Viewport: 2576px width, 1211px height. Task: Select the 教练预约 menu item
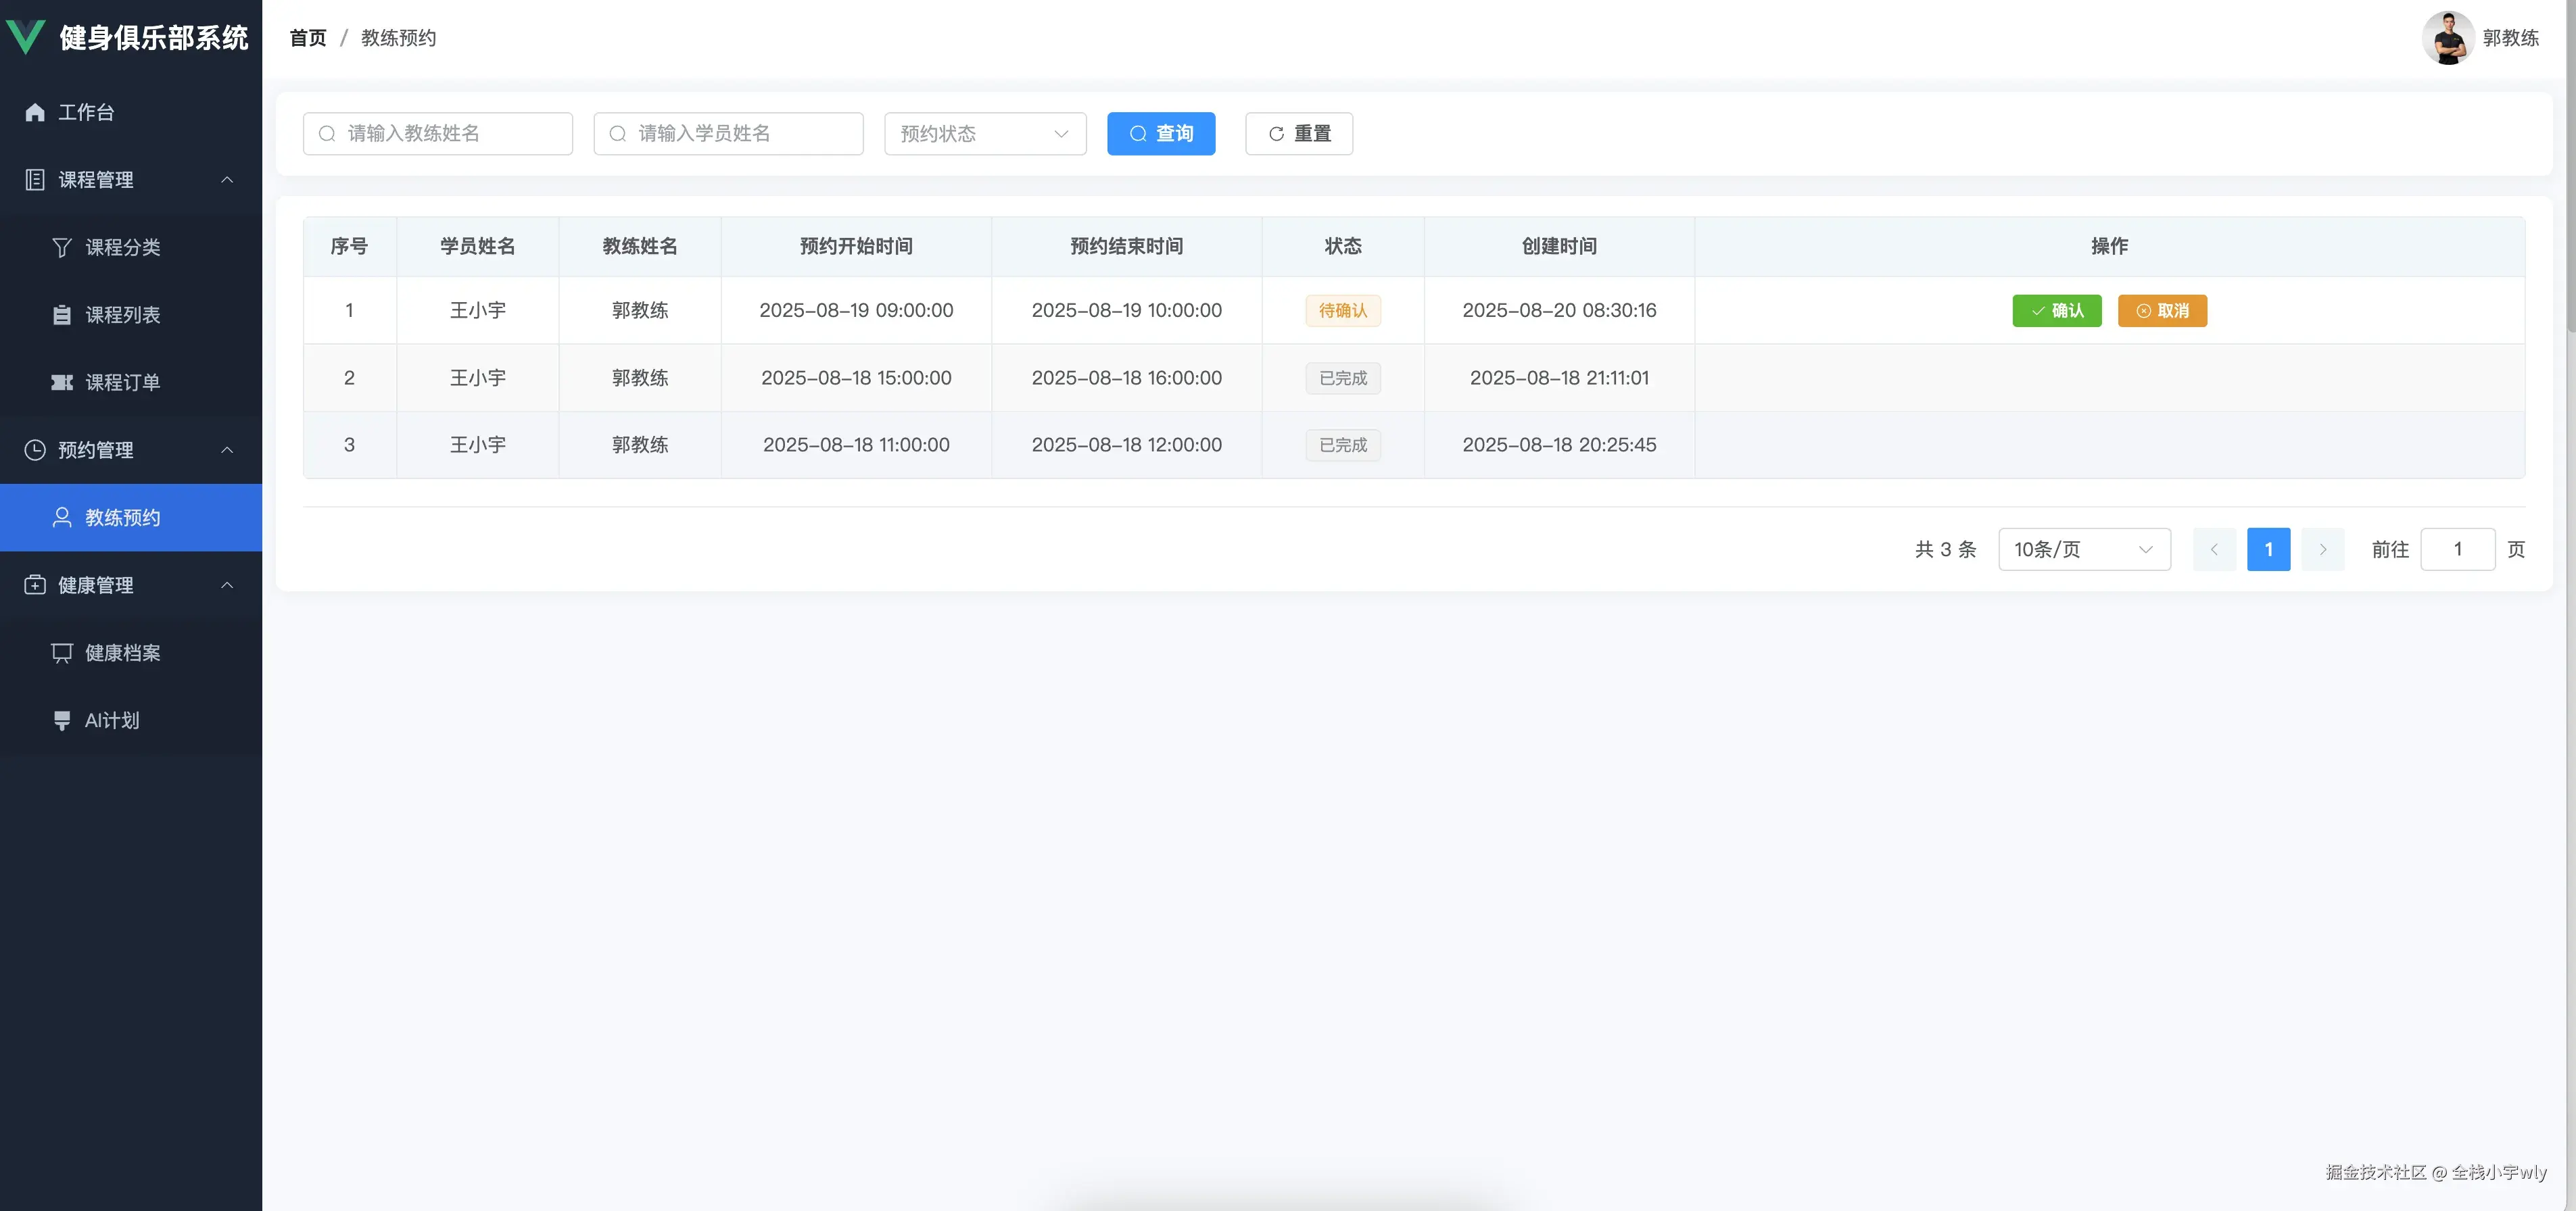[122, 518]
